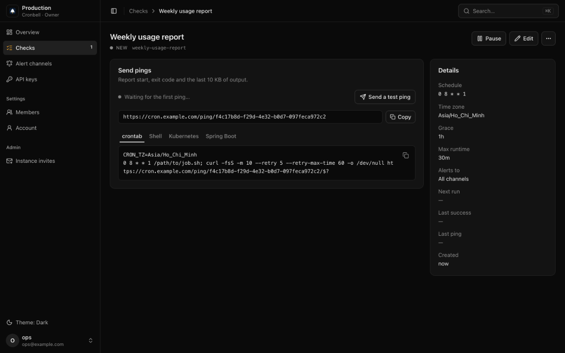
Task: Copy the crontab snippet icon
Action: coord(406,155)
